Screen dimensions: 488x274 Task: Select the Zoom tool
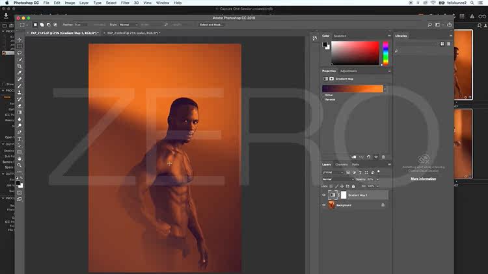[20, 166]
